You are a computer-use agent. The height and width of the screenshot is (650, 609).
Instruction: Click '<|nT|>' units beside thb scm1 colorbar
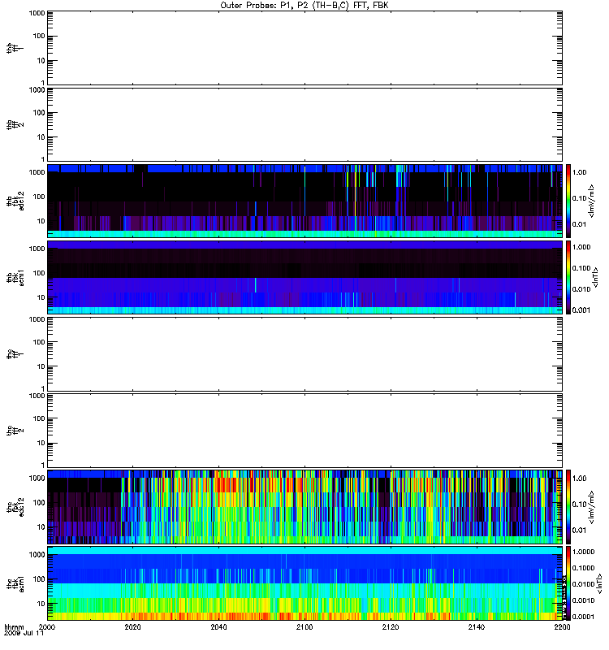coord(596,277)
